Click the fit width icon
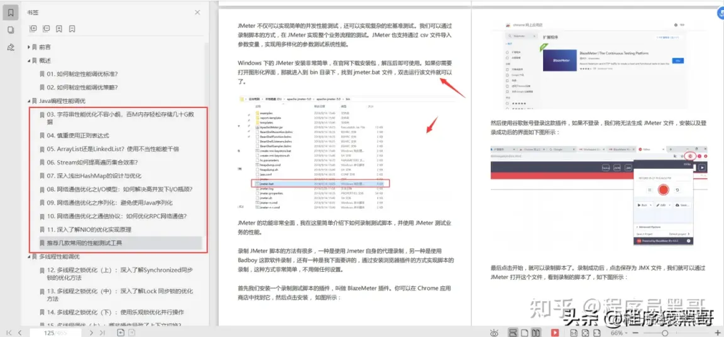724x337 pixels. pos(596,333)
